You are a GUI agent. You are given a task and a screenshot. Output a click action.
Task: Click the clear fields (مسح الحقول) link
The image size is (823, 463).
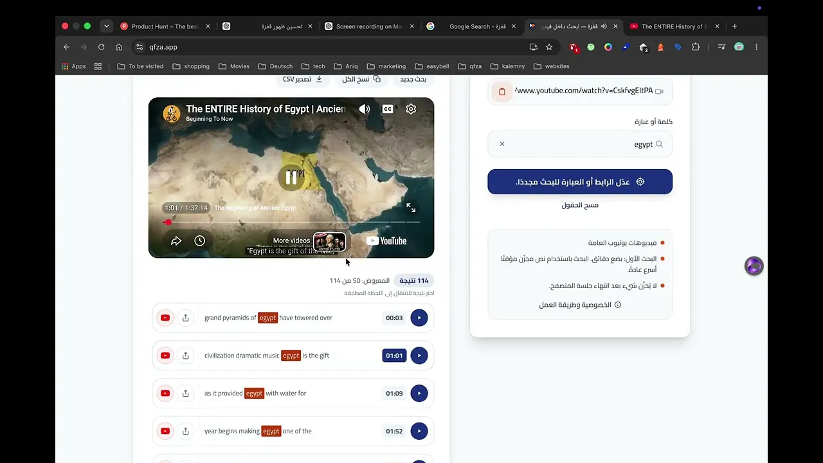(580, 205)
